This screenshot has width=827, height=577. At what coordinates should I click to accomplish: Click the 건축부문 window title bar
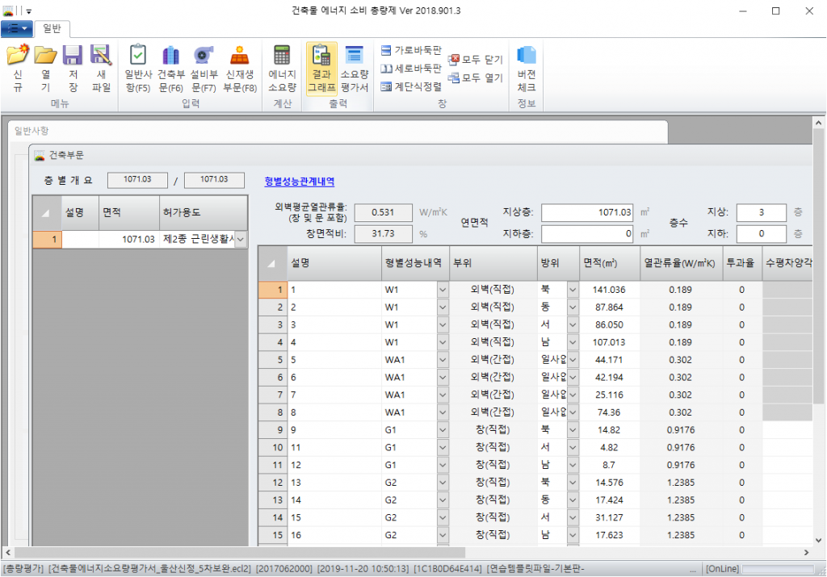(x=422, y=155)
